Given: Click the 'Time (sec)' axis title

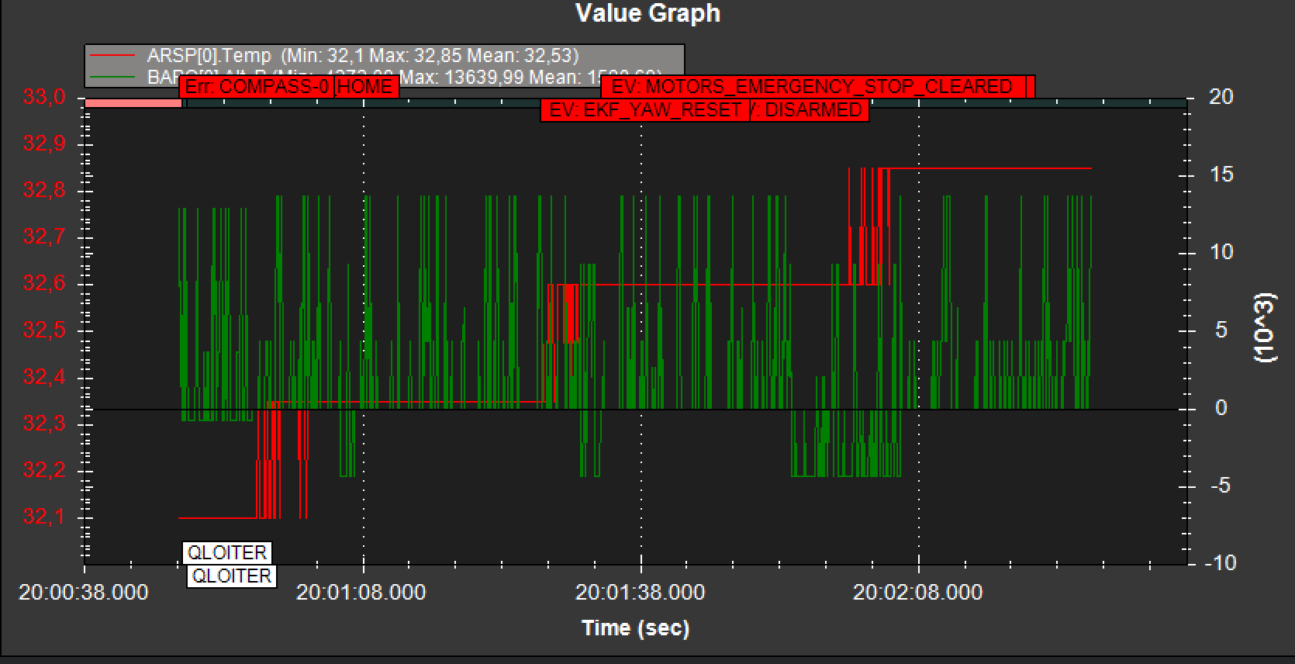Looking at the screenshot, I should tap(635, 628).
